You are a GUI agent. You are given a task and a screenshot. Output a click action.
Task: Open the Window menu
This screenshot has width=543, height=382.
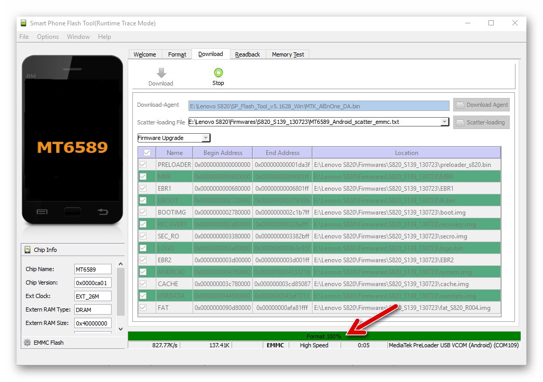[x=78, y=36]
